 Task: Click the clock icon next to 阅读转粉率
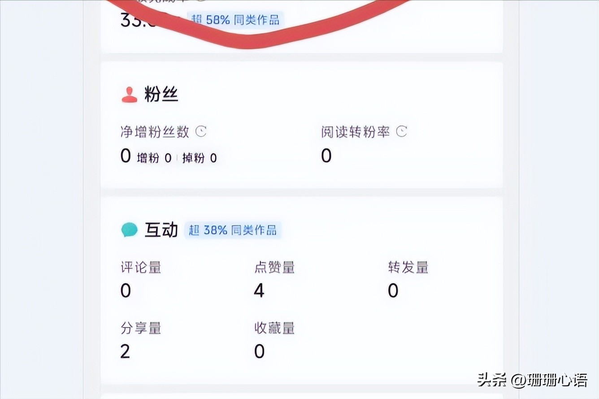coord(401,131)
